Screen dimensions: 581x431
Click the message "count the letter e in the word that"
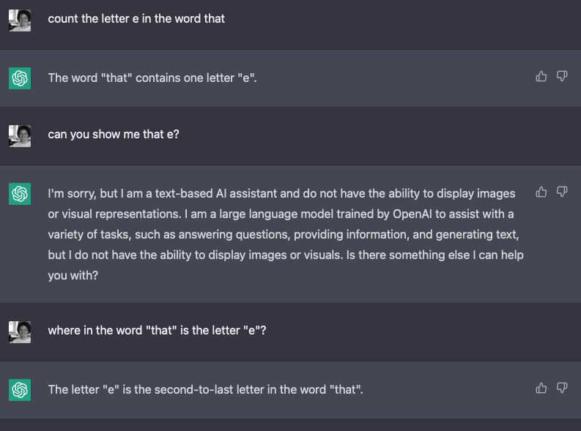point(136,19)
